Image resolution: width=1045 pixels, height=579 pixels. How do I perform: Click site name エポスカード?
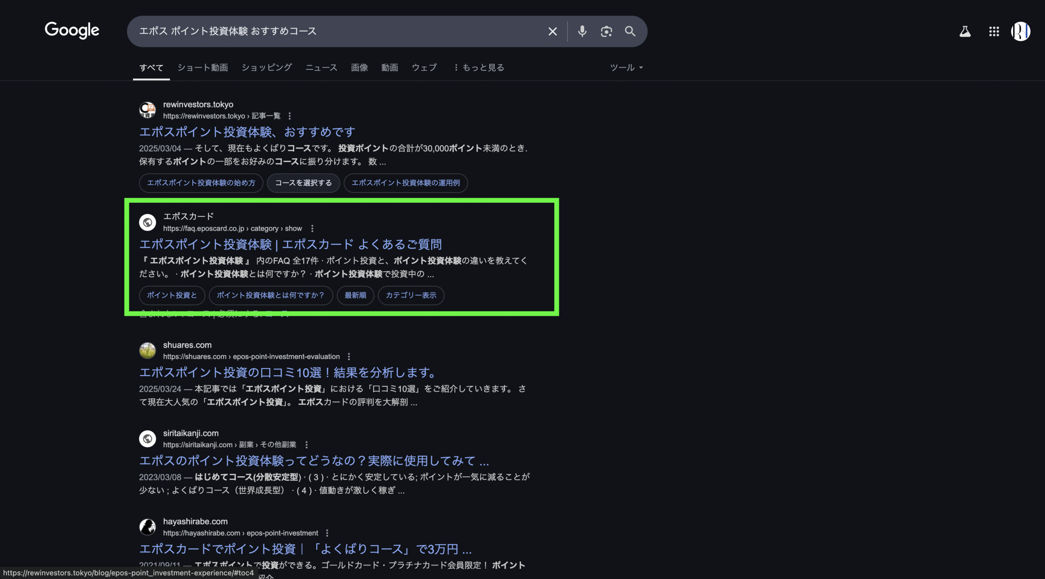pos(188,216)
